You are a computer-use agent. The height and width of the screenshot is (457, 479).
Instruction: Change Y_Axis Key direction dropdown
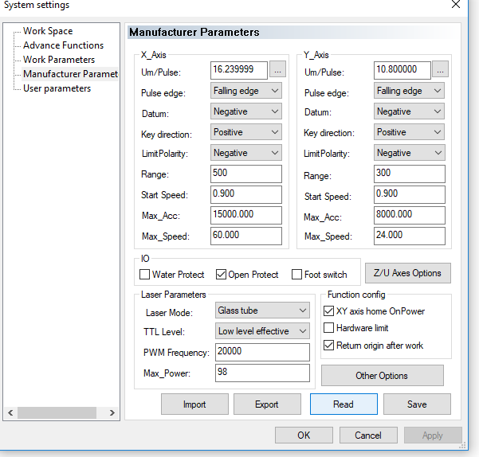(409, 132)
